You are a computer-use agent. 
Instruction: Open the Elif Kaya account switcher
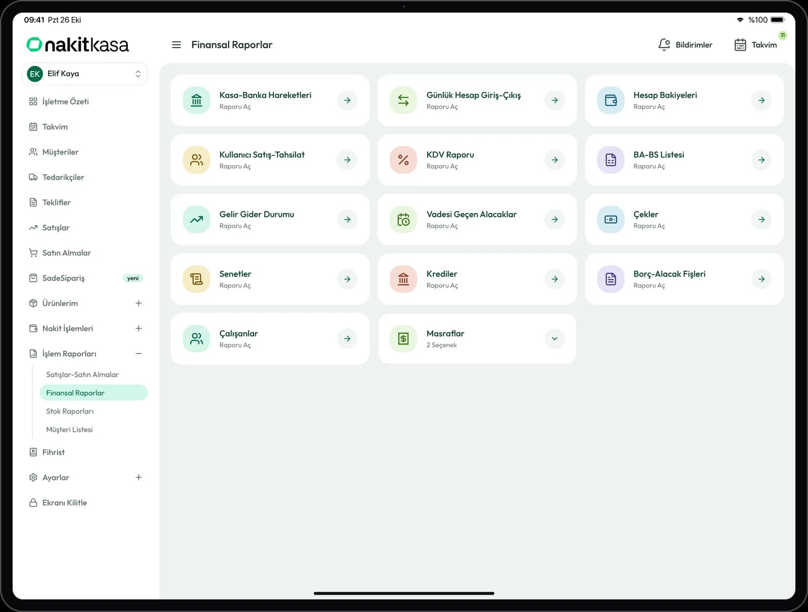(x=85, y=74)
